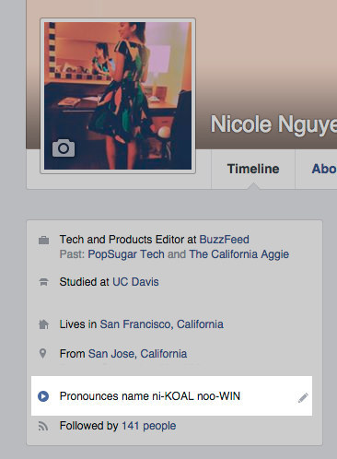Click the RSS followers icon
Image resolution: width=337 pixels, height=459 pixels.
[43, 426]
